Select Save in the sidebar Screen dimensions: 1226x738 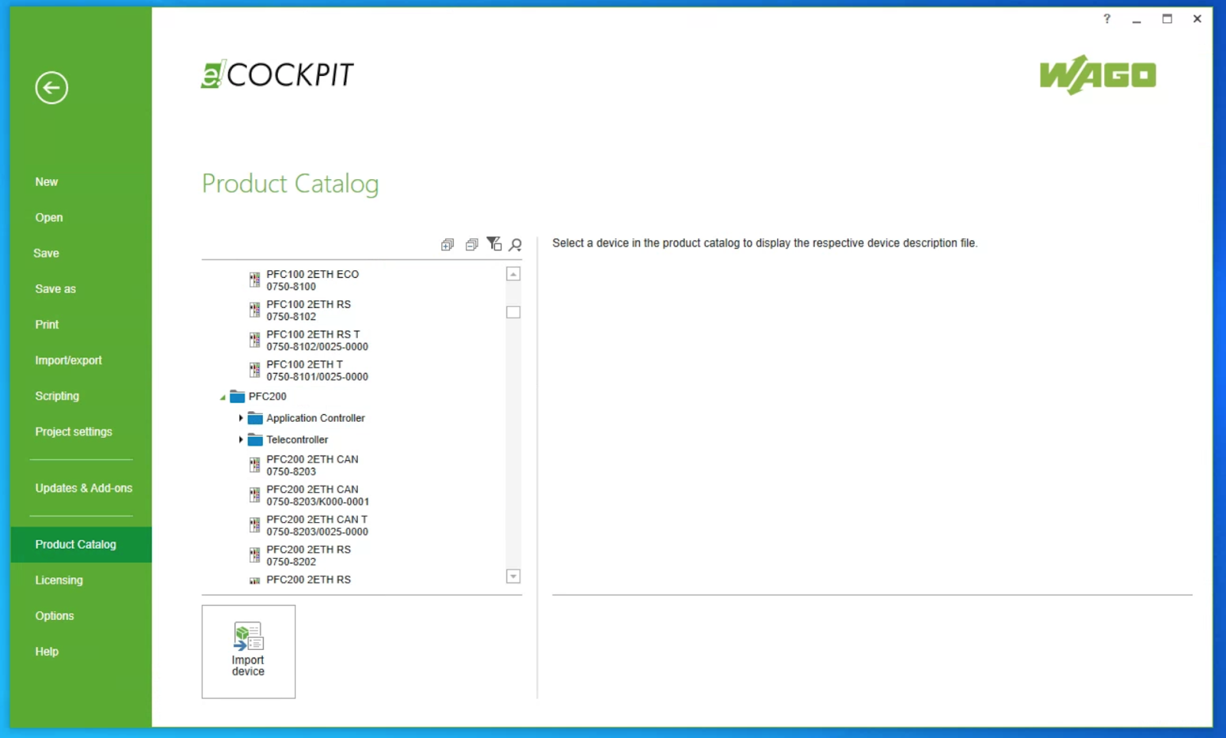pos(46,253)
